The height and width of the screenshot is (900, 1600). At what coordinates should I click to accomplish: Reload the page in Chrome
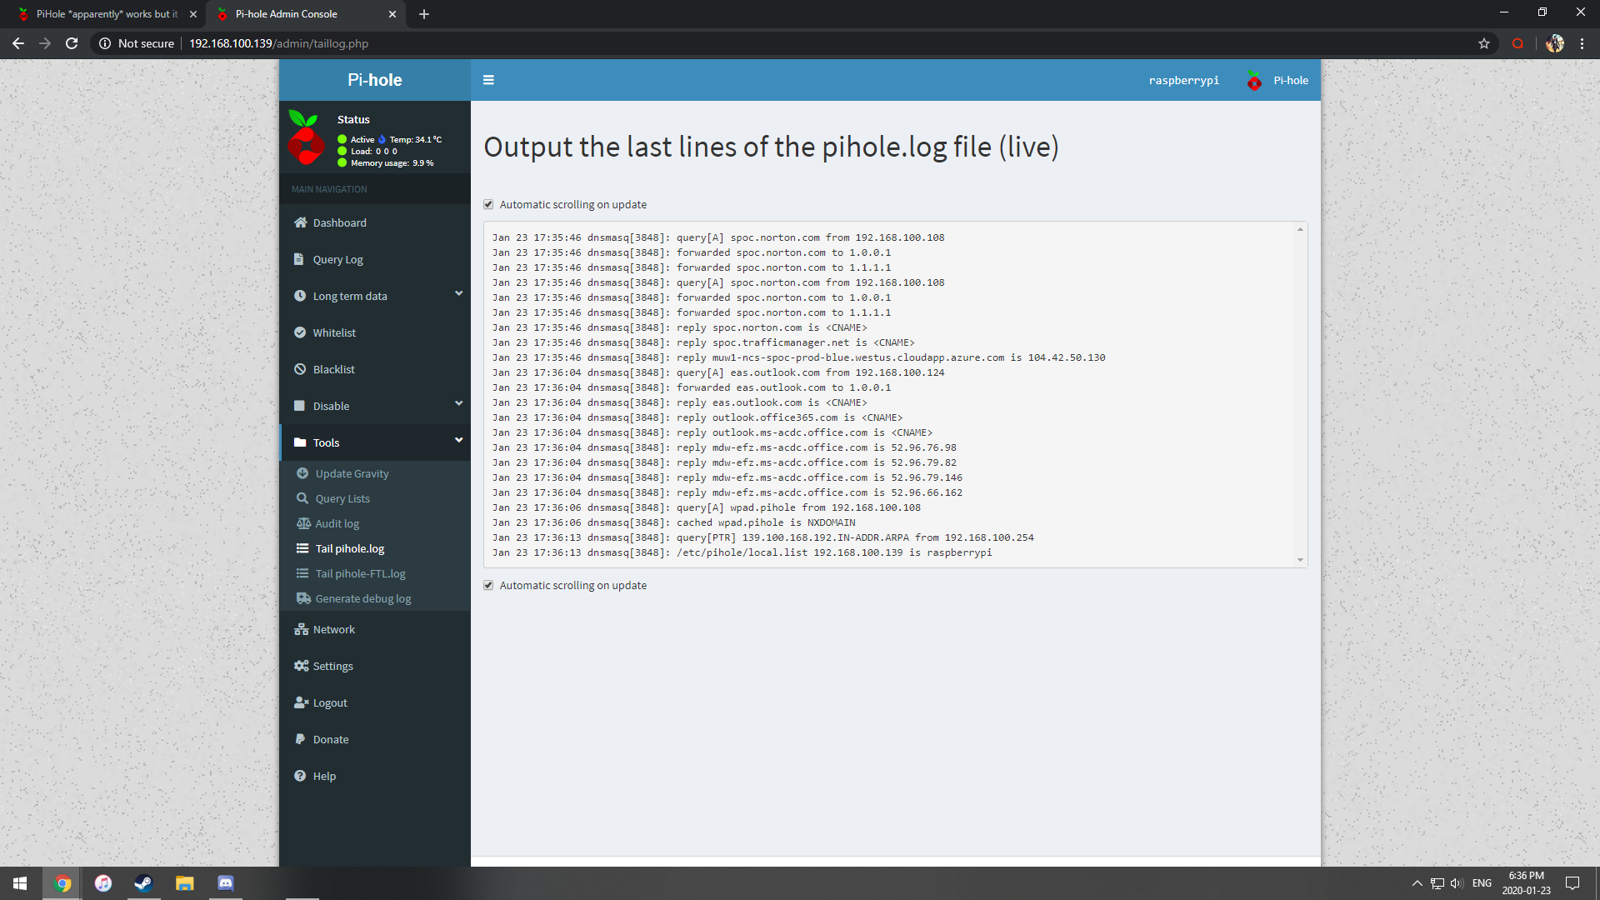point(72,43)
